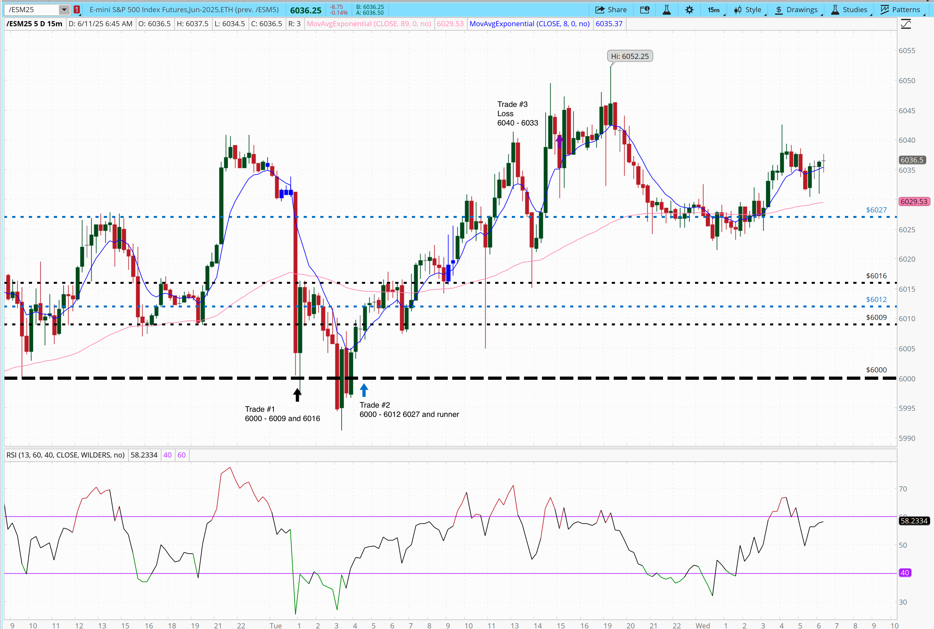Image resolution: width=934 pixels, height=629 pixels.
Task: Click the Share chart button
Action: point(611,10)
